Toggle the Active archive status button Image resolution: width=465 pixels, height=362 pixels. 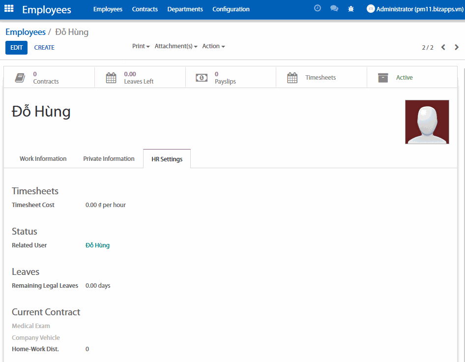[x=411, y=78]
